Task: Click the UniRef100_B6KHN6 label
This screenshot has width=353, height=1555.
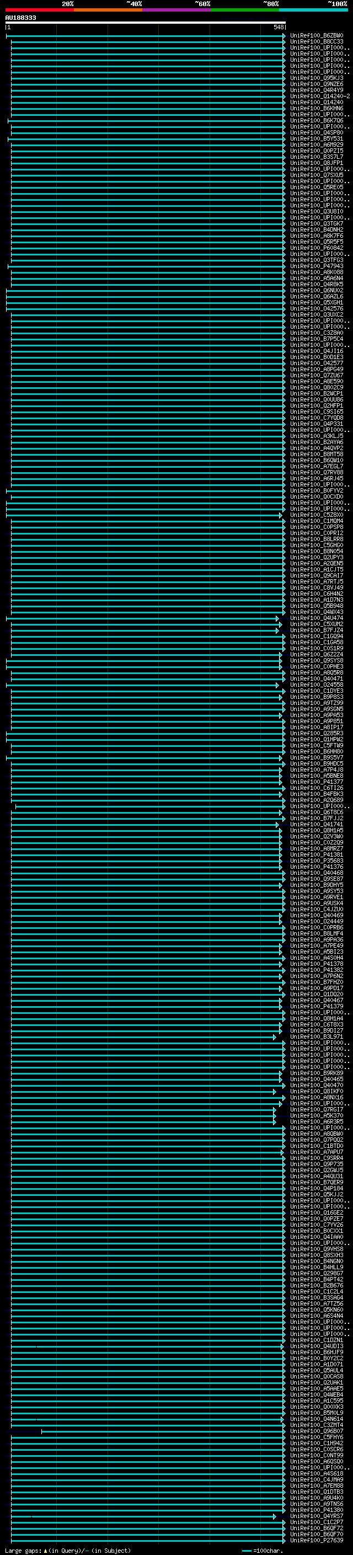Action: coord(316,109)
